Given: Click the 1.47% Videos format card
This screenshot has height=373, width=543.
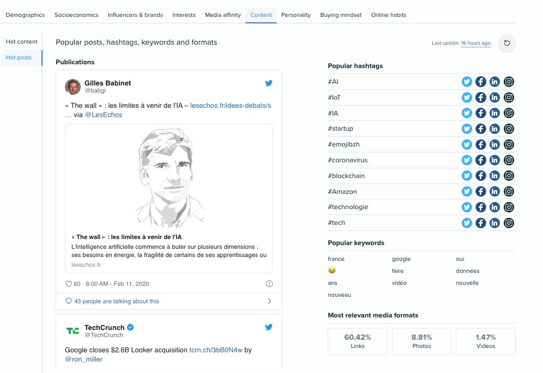Looking at the screenshot, I should [x=486, y=341].
